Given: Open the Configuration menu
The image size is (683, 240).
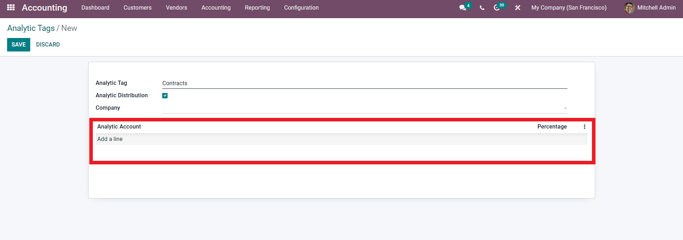Looking at the screenshot, I should (301, 7).
